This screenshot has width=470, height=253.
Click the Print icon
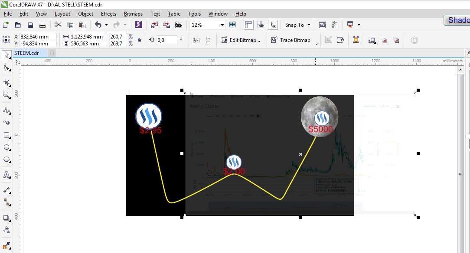(42, 25)
